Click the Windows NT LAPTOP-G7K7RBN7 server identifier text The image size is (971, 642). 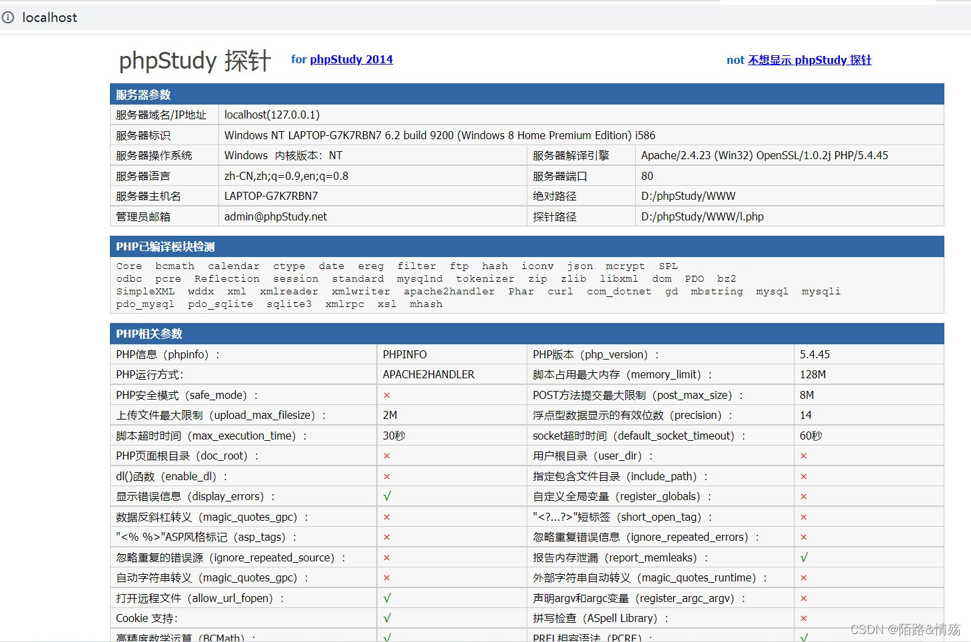(440, 135)
